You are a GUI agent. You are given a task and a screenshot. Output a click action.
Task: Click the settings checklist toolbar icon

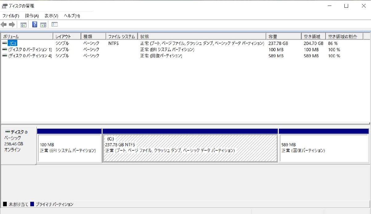tap(55, 24)
